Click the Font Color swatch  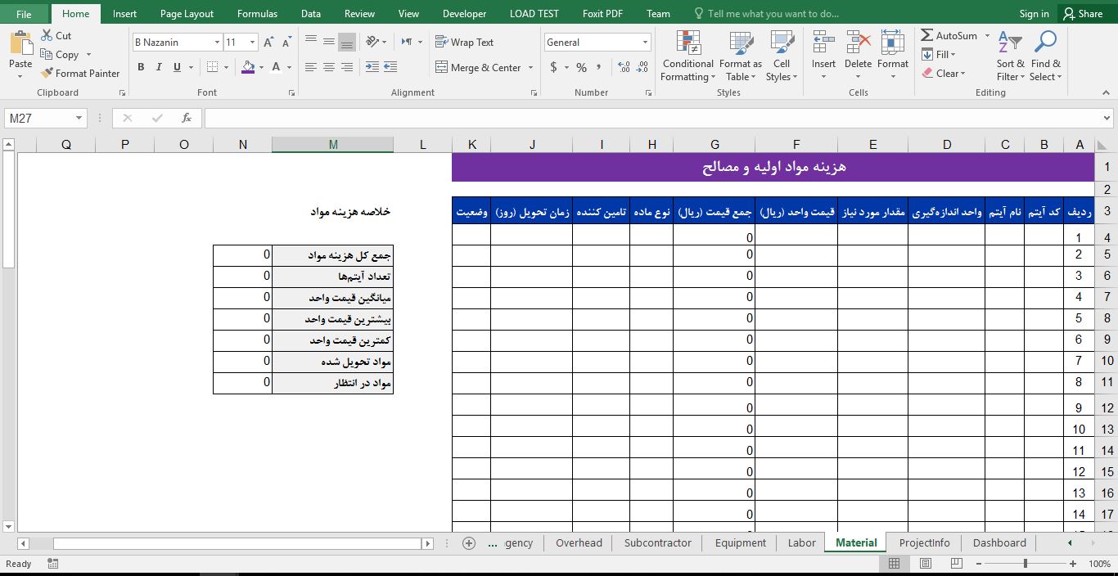click(277, 67)
